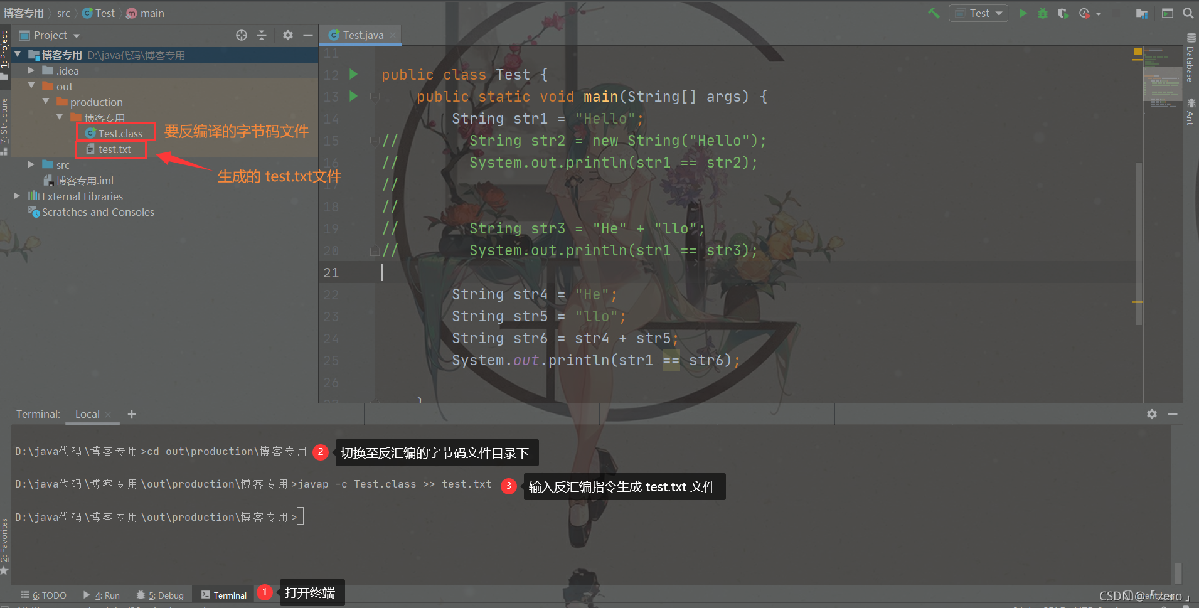Select test.txt in the project tree
The width and height of the screenshot is (1199, 608).
[x=109, y=149]
